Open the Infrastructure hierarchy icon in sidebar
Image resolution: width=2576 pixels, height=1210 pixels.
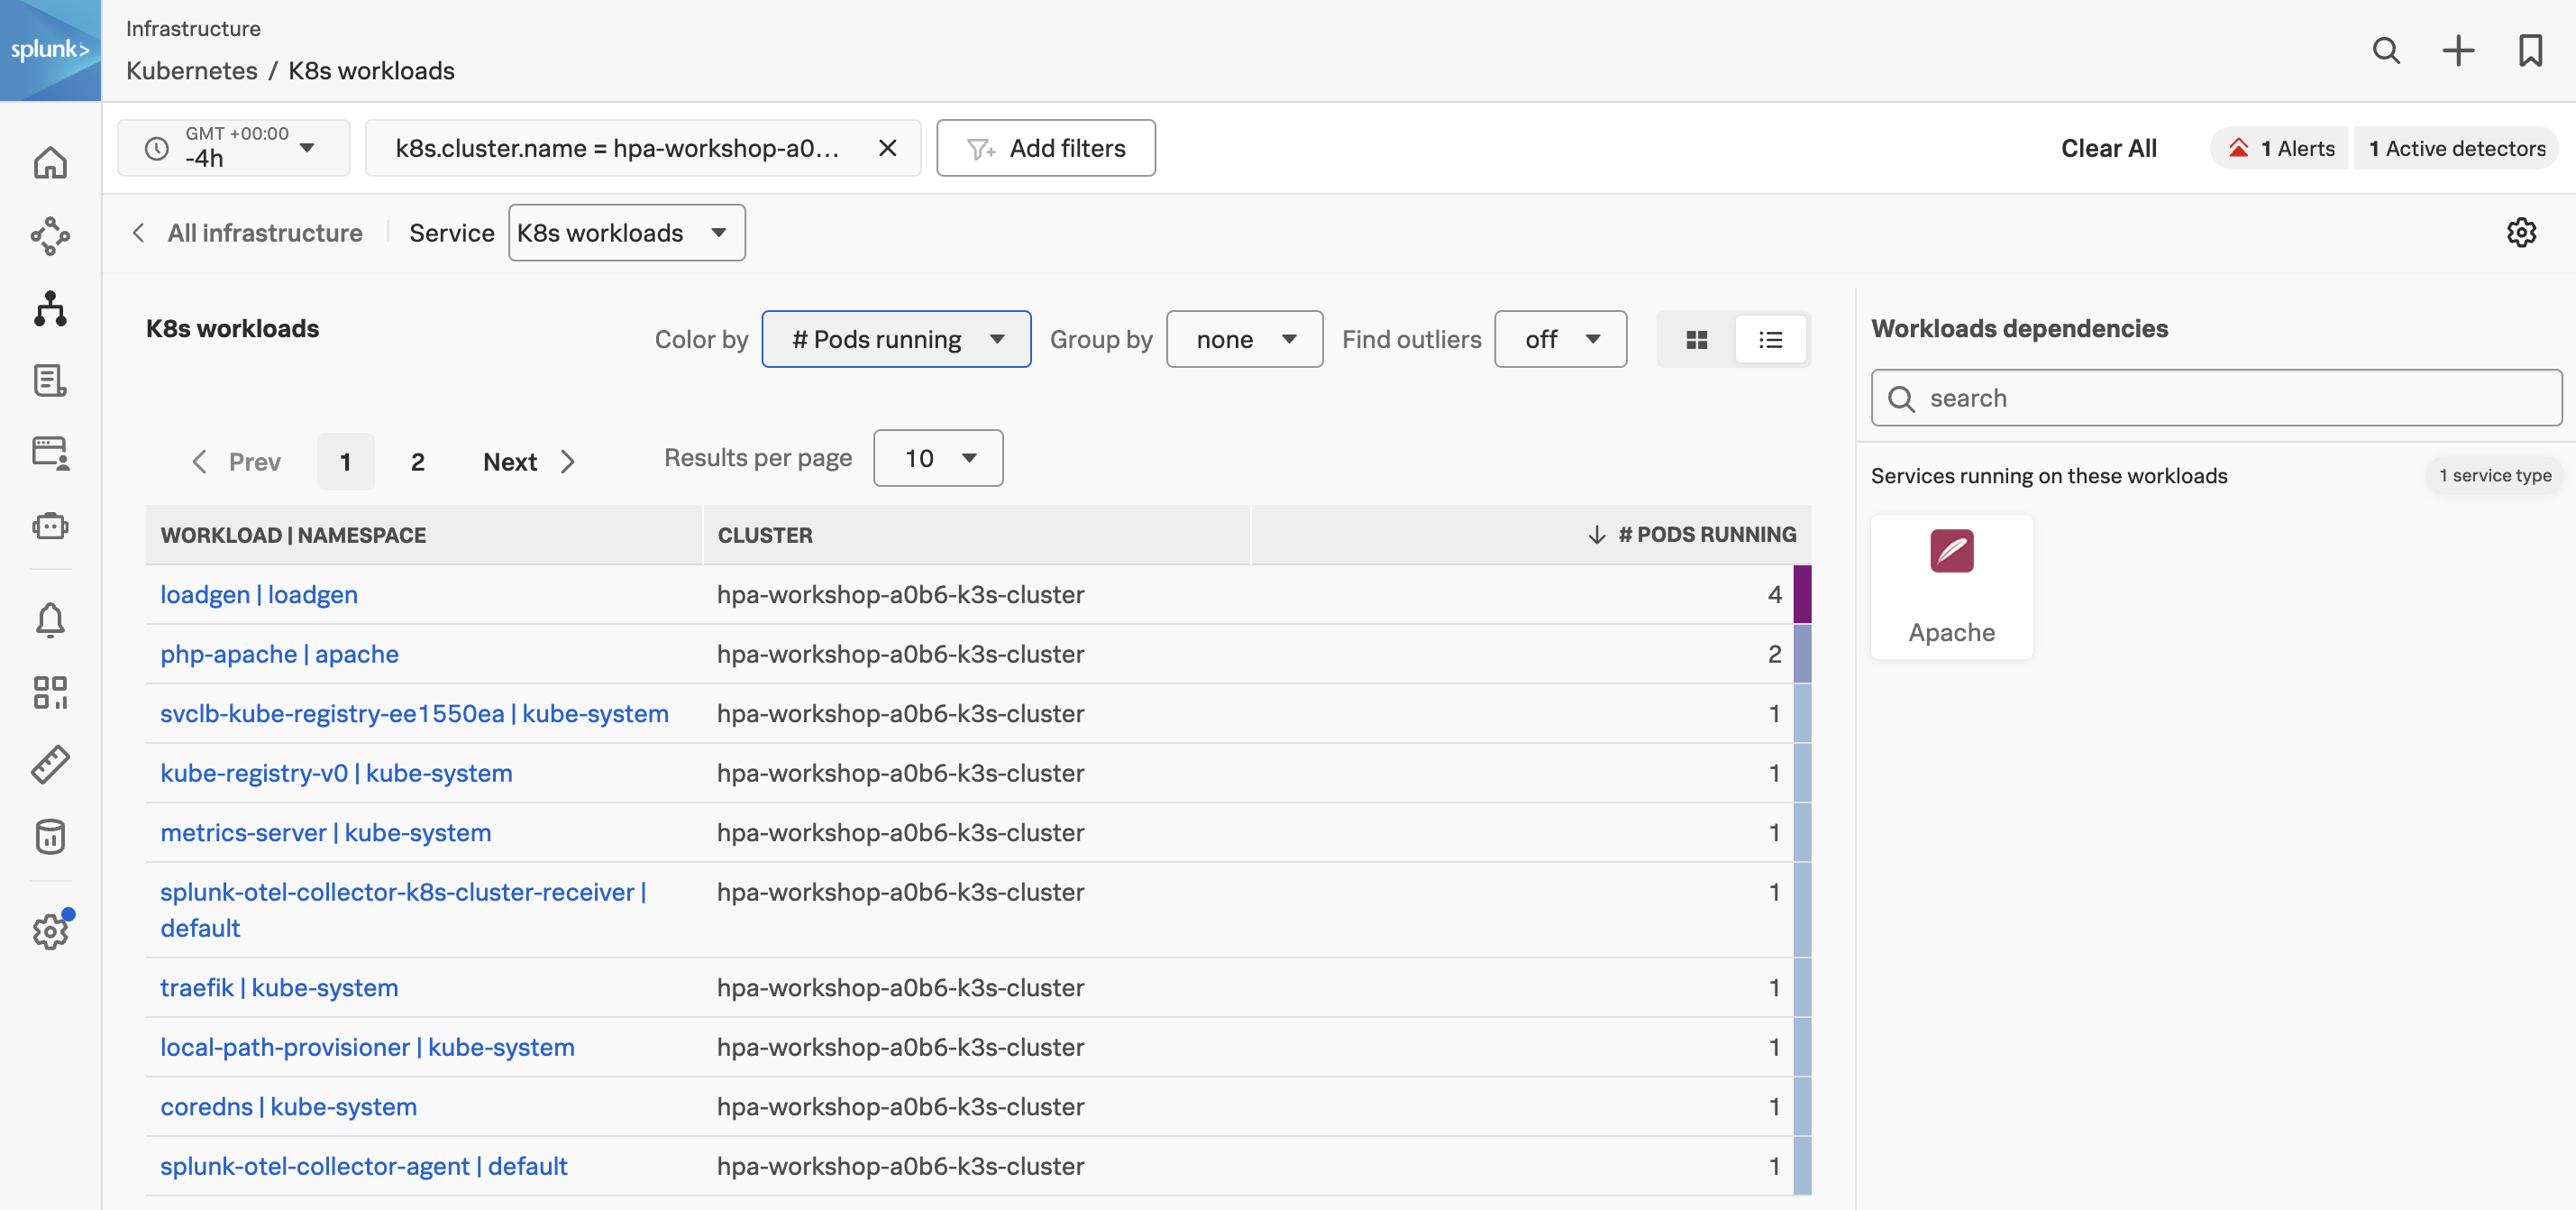pos(50,309)
